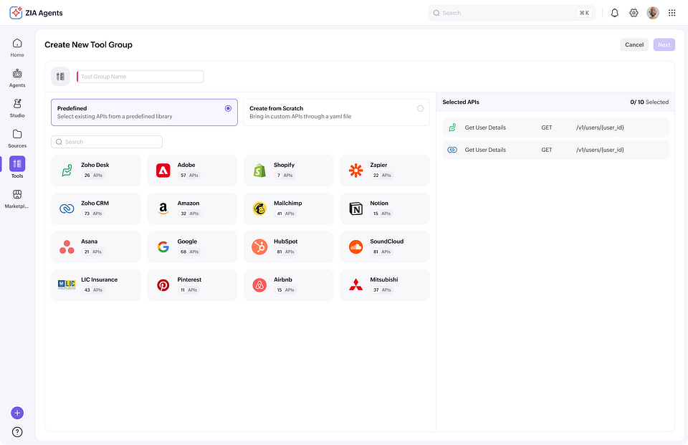Screen dimensions: 688x445
Task: Open Marketplace in sidebar
Action: [x=17, y=199]
